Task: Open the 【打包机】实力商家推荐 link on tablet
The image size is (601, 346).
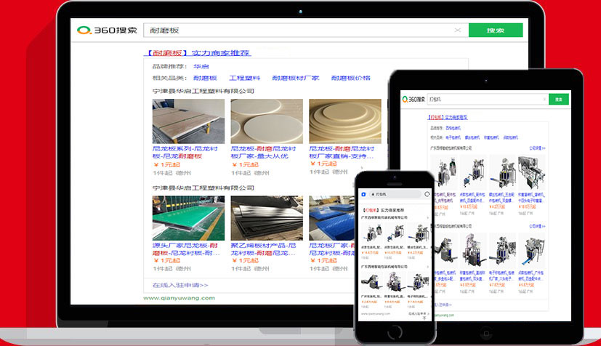Action: click(x=448, y=117)
